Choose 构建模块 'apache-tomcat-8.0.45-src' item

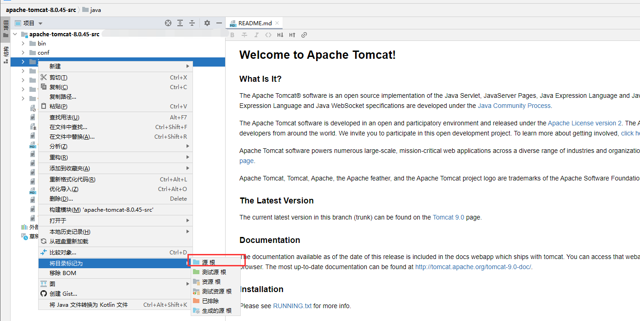point(115,209)
